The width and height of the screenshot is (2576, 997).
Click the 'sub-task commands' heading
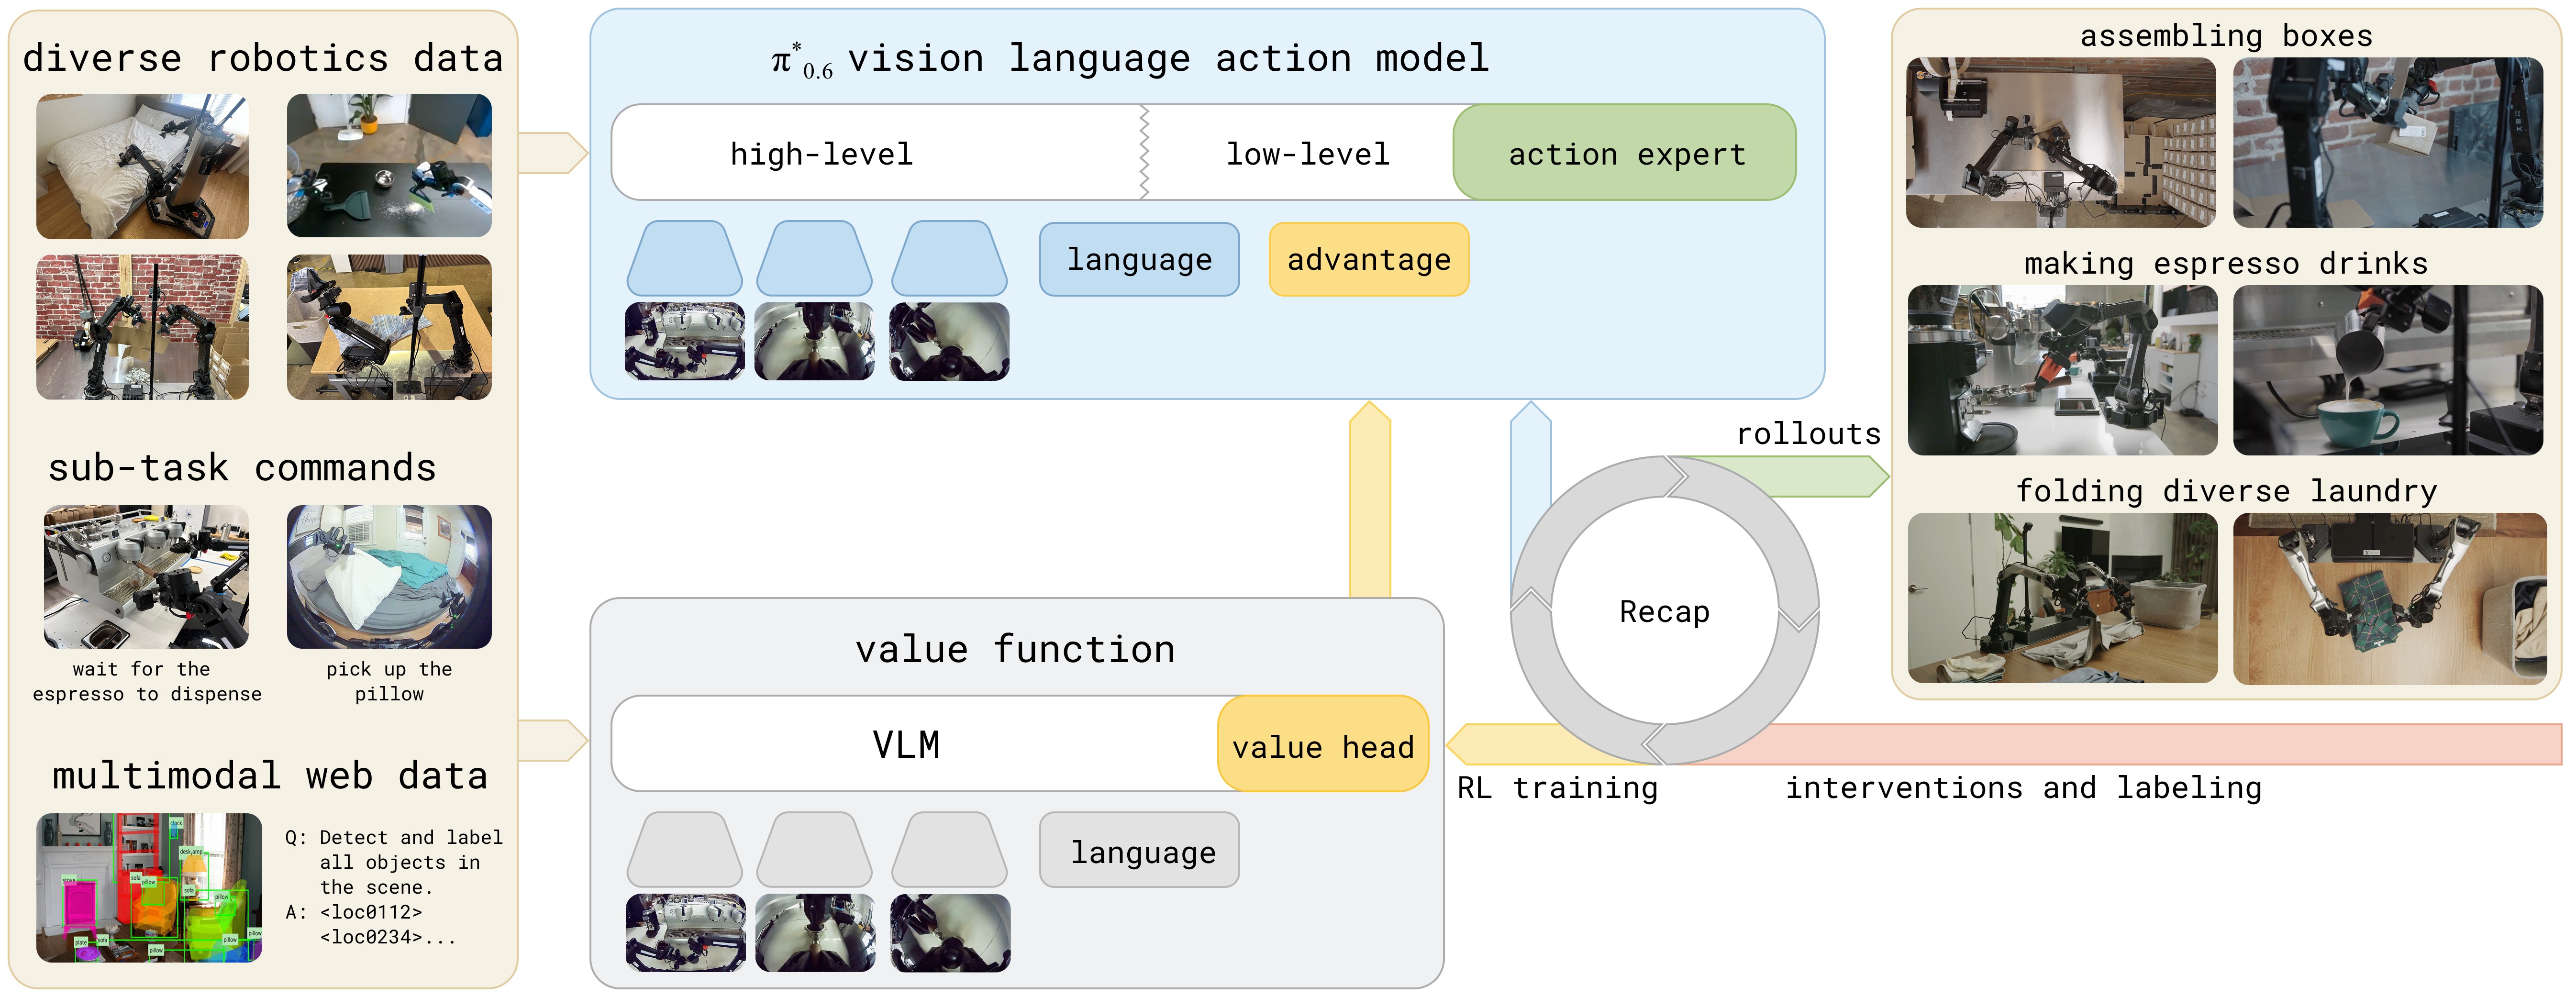tap(242, 468)
